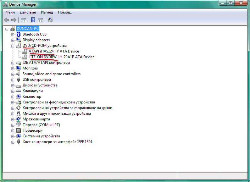Expand the IDE ATA/ATAPI контролери node

[x=13, y=63]
